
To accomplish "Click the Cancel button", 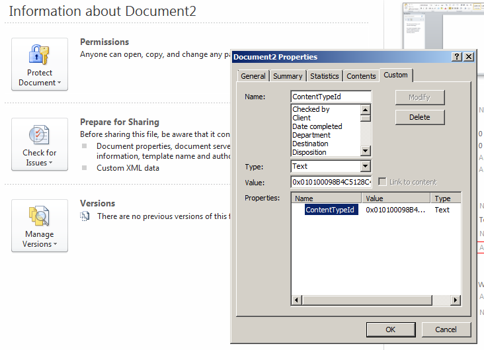I will (x=446, y=329).
